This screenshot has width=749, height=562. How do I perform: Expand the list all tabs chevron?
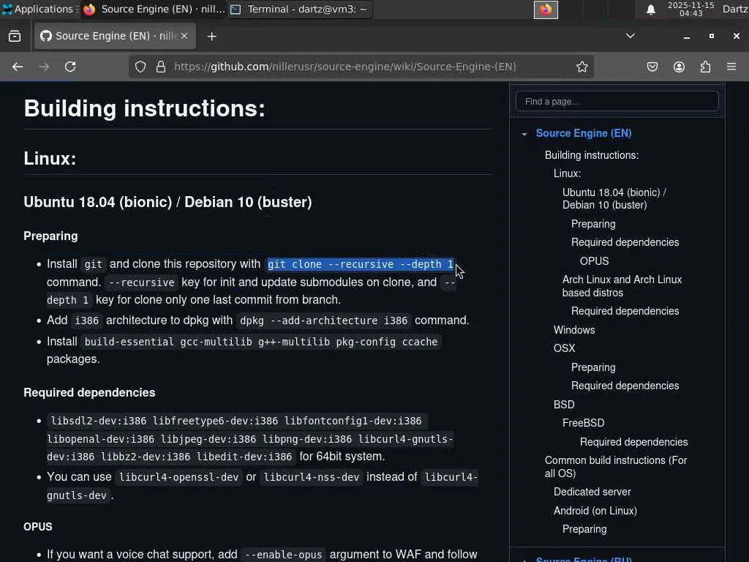(x=631, y=36)
